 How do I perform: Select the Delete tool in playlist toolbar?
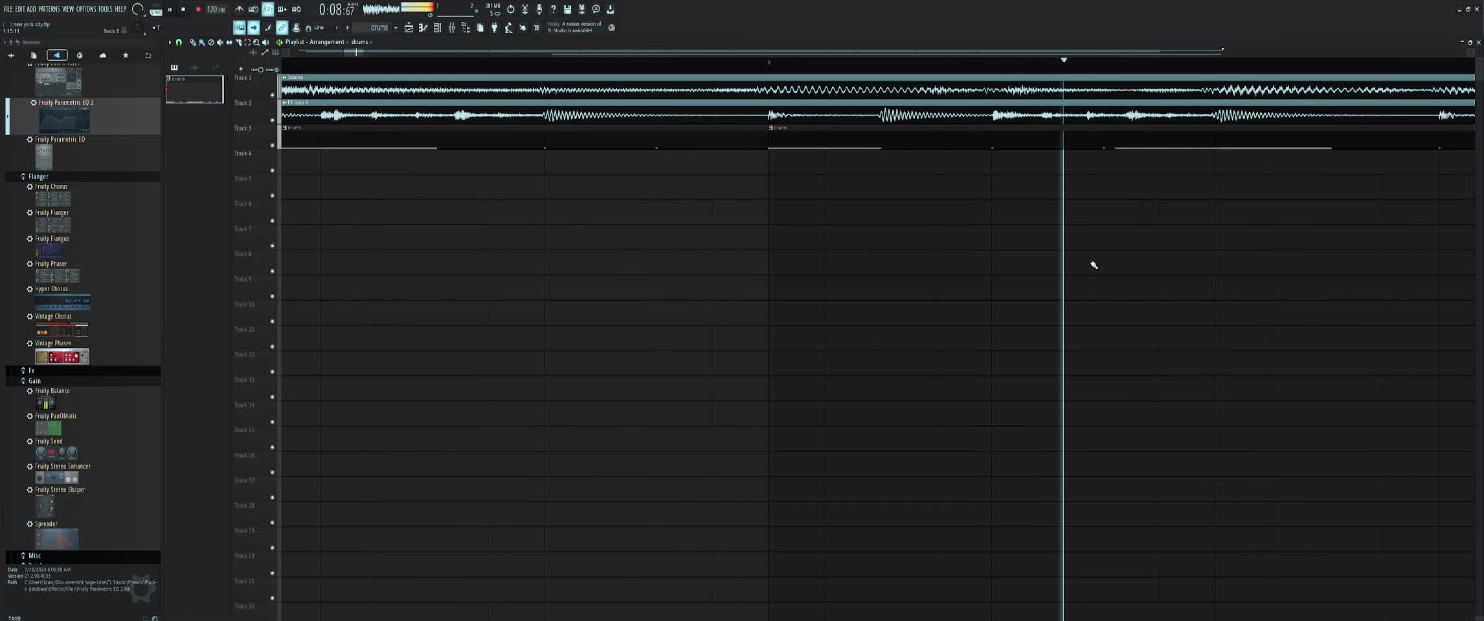[x=211, y=43]
